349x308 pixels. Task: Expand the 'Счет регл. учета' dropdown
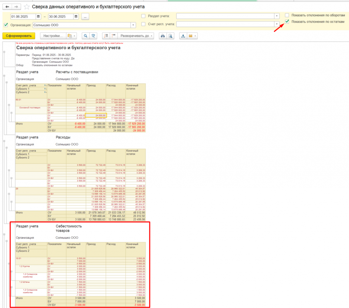click(277, 24)
